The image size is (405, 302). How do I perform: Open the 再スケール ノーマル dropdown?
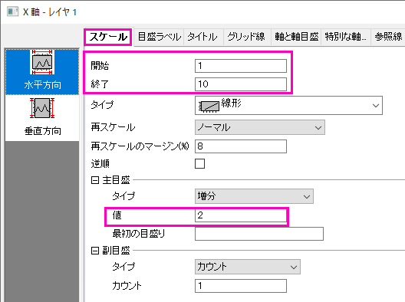click(x=260, y=127)
